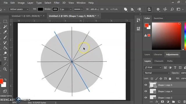
Task: Lock transparent pixels
Action: 152,79
